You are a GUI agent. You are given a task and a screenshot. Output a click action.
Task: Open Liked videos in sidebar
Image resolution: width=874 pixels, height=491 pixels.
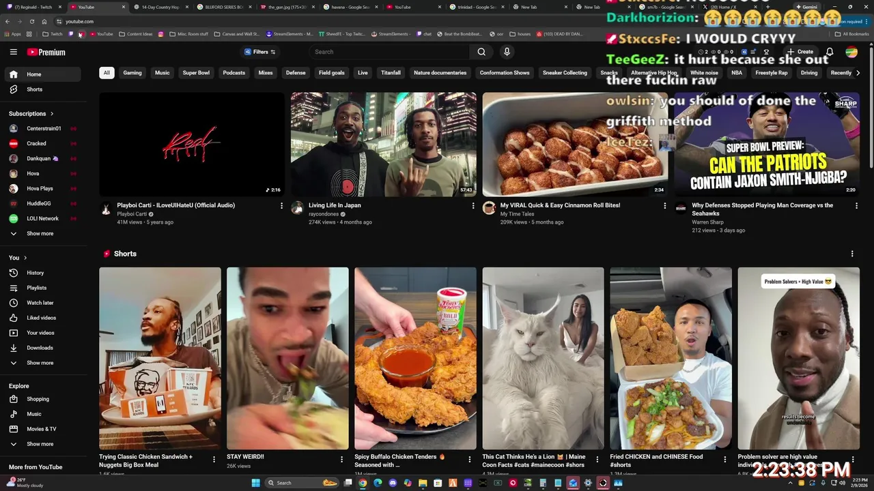[x=42, y=318]
